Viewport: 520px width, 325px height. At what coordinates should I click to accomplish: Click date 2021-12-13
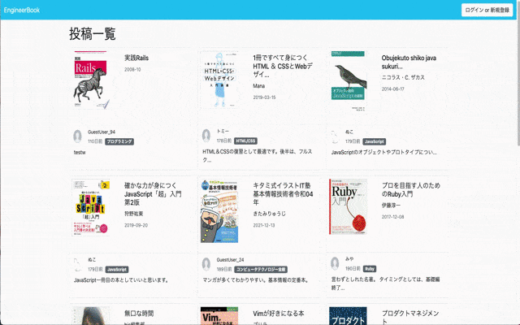click(x=264, y=226)
